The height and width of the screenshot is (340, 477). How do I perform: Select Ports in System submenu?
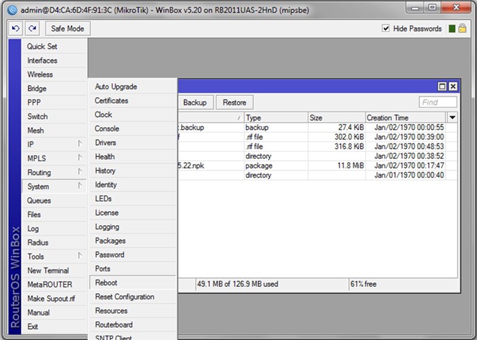[x=133, y=269]
